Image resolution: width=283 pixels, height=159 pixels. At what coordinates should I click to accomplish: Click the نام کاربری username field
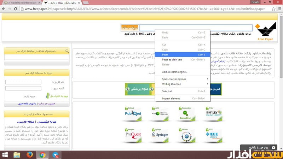(23, 82)
